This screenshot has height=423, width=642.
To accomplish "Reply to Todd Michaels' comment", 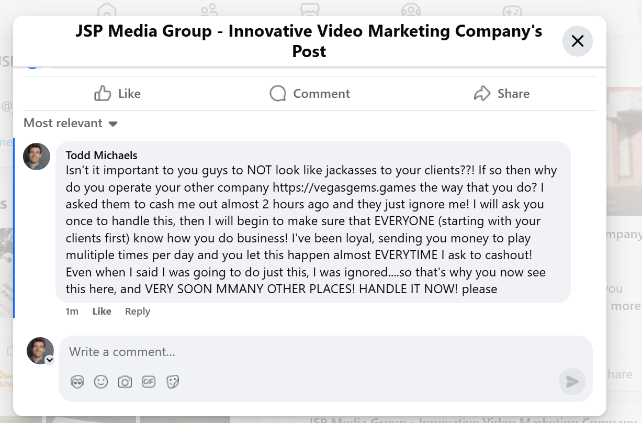I will pos(137,311).
